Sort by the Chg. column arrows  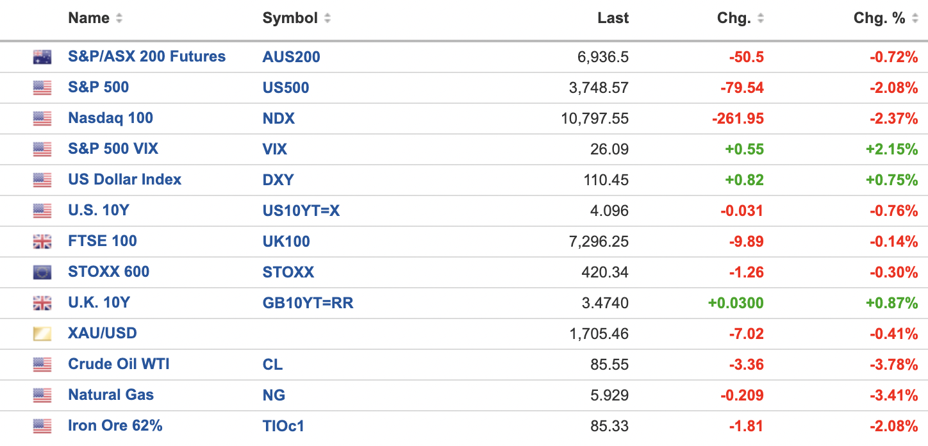pos(761,19)
